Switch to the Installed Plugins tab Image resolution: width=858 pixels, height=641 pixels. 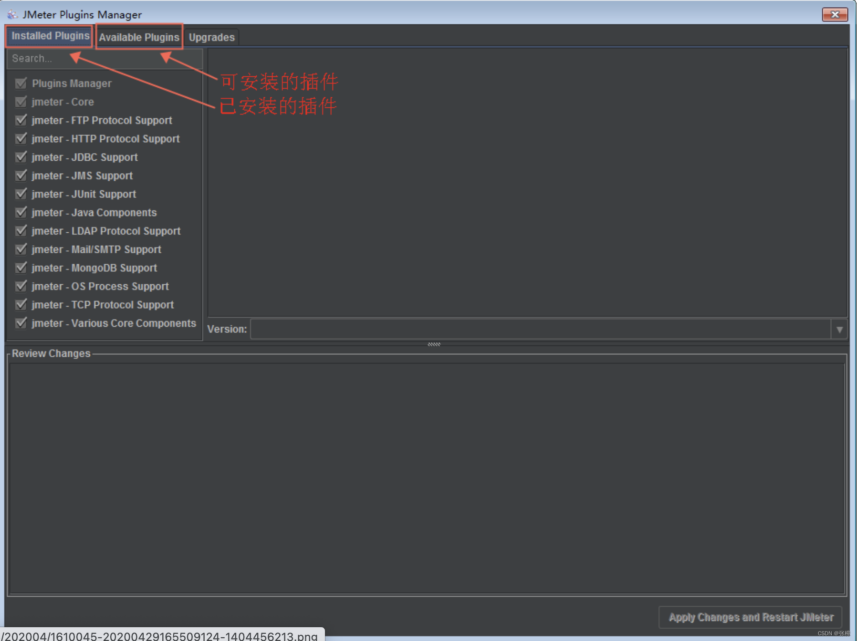click(x=50, y=36)
